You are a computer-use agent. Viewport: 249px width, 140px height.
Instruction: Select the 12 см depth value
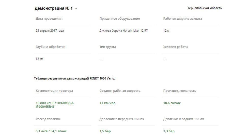39,59
